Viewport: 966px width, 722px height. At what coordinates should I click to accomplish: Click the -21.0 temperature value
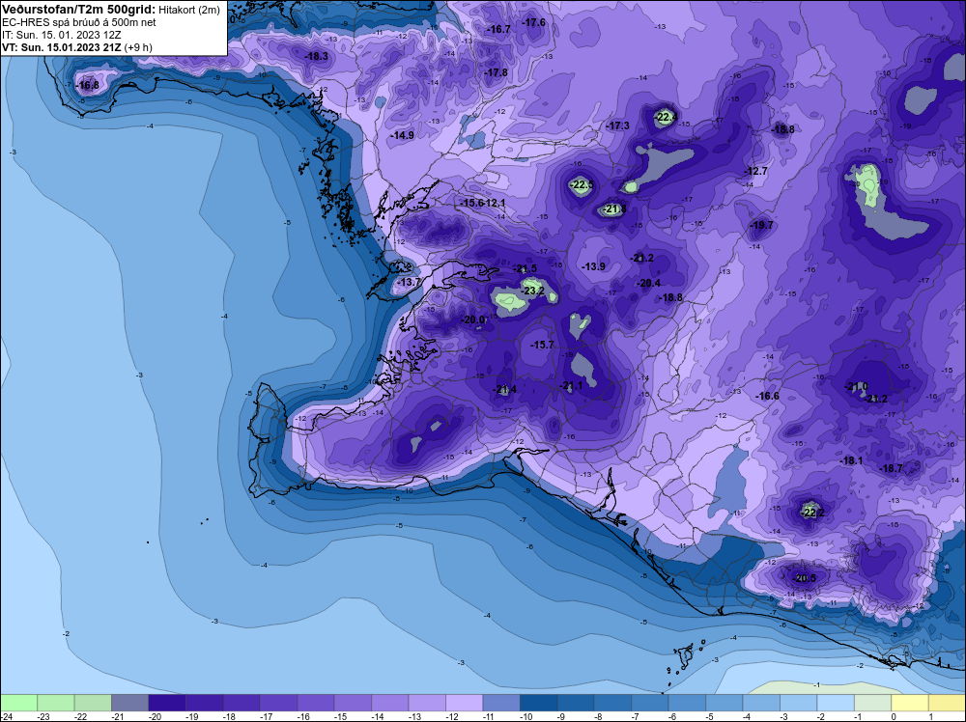click(856, 386)
